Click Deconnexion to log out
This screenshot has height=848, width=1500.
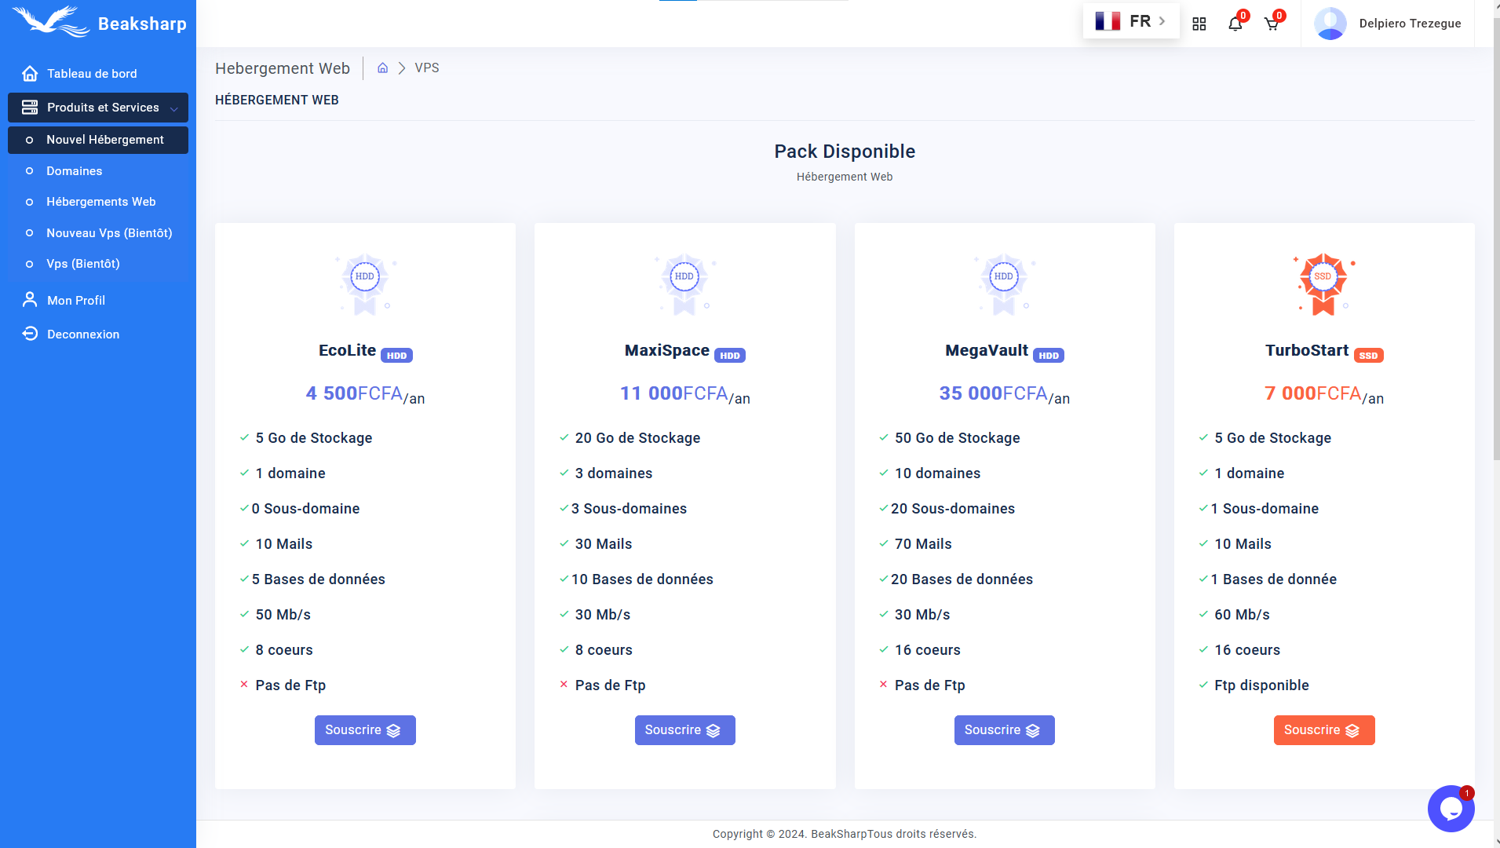click(82, 334)
